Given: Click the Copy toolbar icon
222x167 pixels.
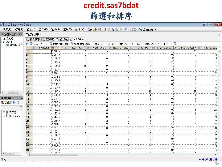Looking at the screenshot, I should click(113, 29).
